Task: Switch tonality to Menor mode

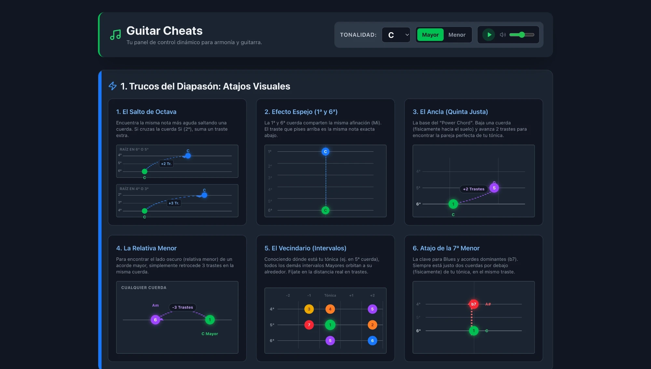Action: pyautogui.click(x=457, y=35)
